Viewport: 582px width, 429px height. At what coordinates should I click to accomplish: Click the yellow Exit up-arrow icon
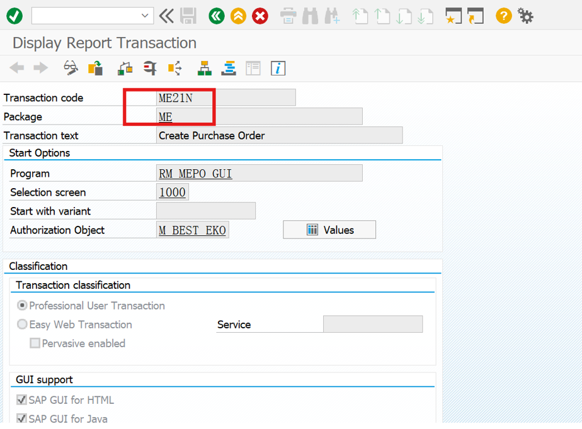tap(238, 16)
